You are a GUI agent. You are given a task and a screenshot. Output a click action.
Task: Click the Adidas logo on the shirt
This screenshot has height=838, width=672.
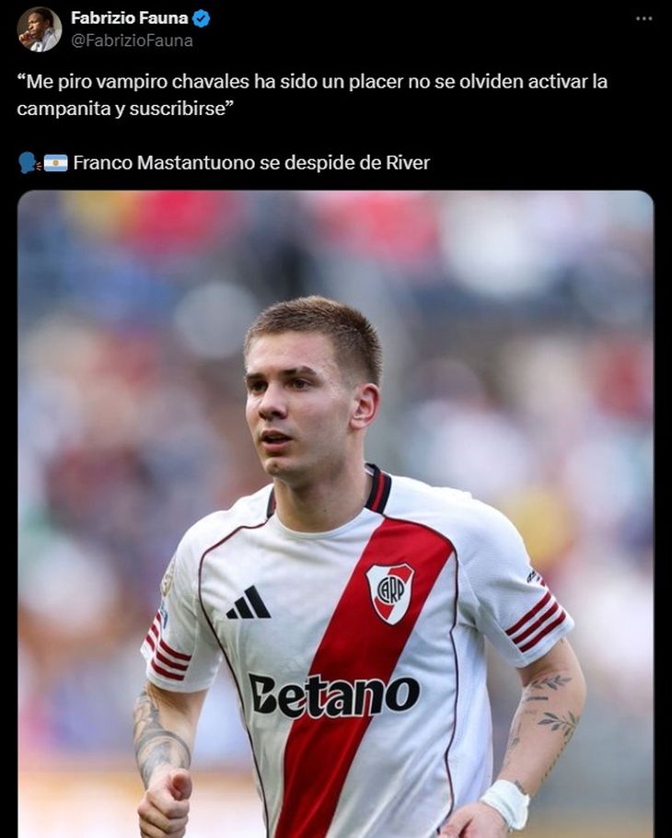pos(249,603)
